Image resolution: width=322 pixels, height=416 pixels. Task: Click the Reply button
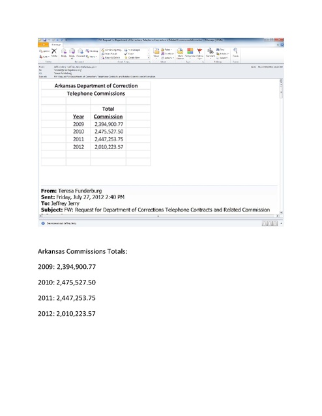64,53
